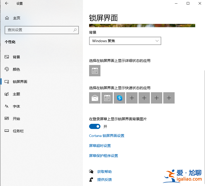This screenshot has height=186, width=205.
Task: Focus the 查找设置 search field
Action: point(42,30)
